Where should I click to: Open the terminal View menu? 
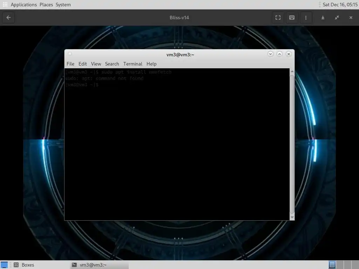(x=96, y=64)
